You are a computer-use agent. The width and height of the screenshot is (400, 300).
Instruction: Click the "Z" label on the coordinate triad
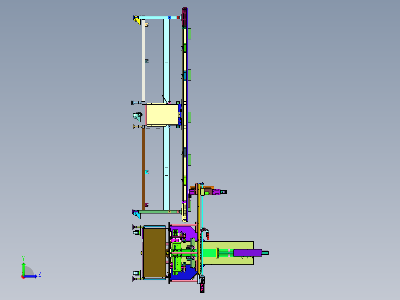tap(40, 274)
